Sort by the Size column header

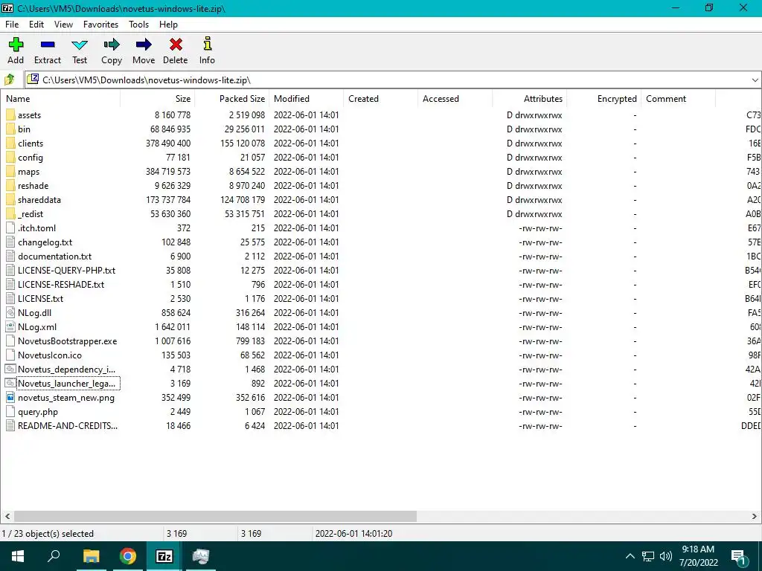point(158,99)
